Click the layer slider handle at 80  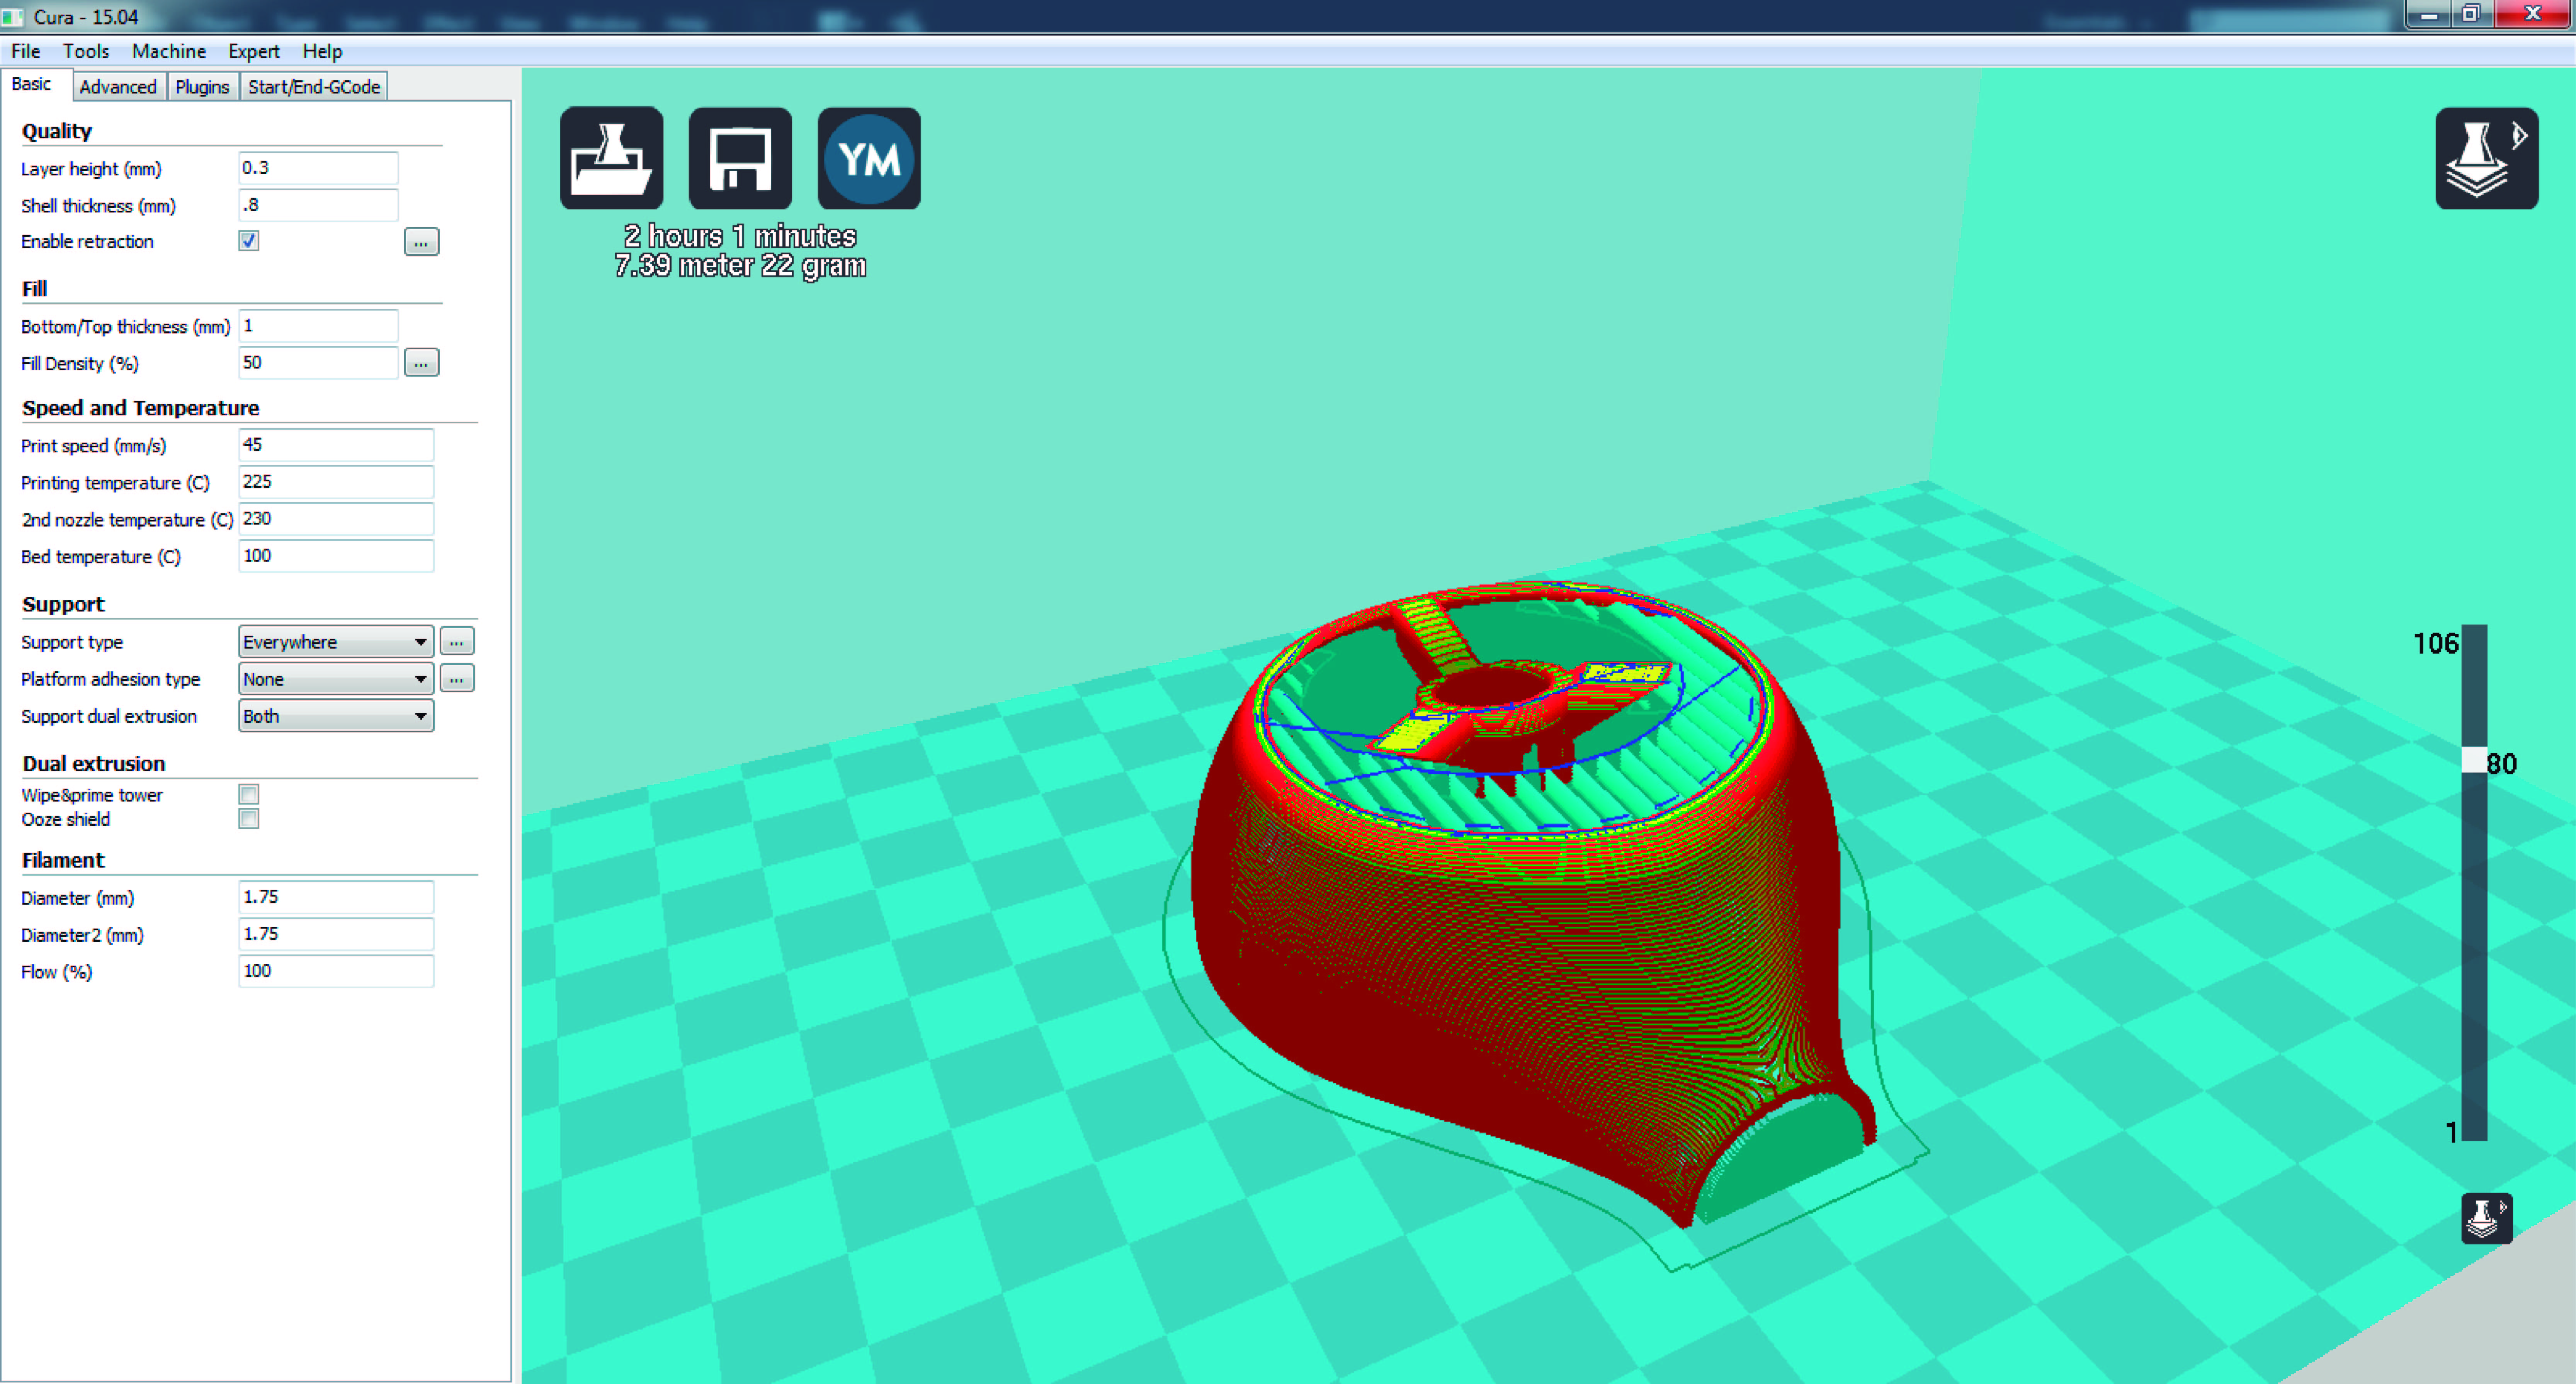tap(2474, 760)
